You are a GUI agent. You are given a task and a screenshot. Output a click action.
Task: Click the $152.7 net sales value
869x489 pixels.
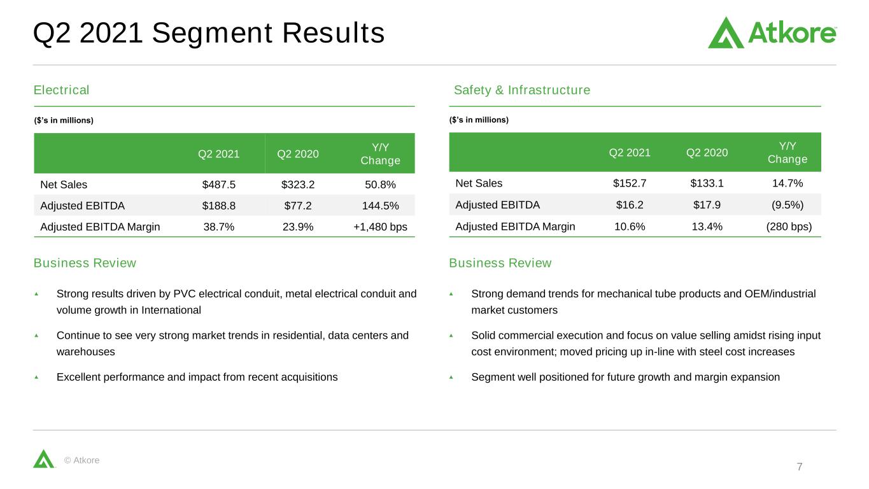630,183
